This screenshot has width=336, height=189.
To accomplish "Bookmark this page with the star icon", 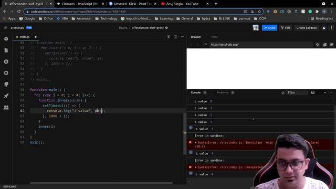I will tap(259, 12).
